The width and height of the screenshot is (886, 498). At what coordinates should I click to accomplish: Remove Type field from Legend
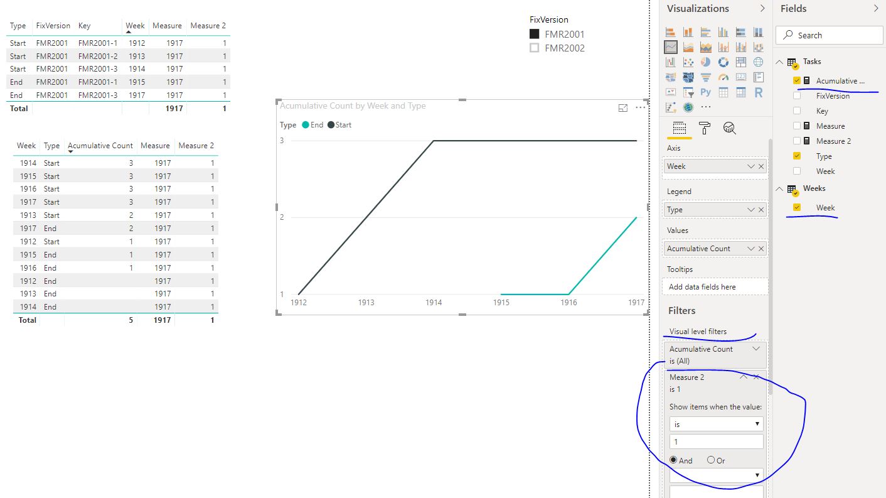[761, 210]
